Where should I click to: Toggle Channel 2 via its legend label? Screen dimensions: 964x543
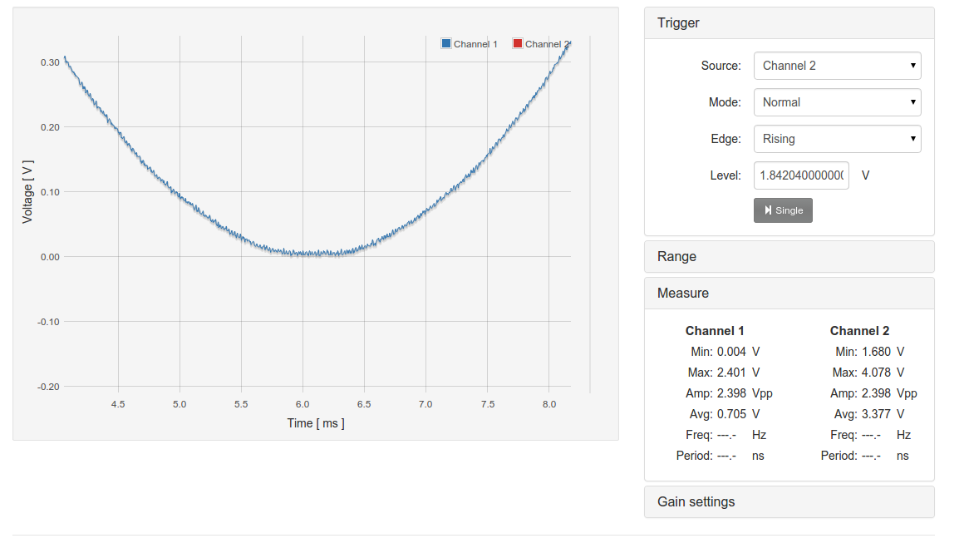pyautogui.click(x=547, y=44)
